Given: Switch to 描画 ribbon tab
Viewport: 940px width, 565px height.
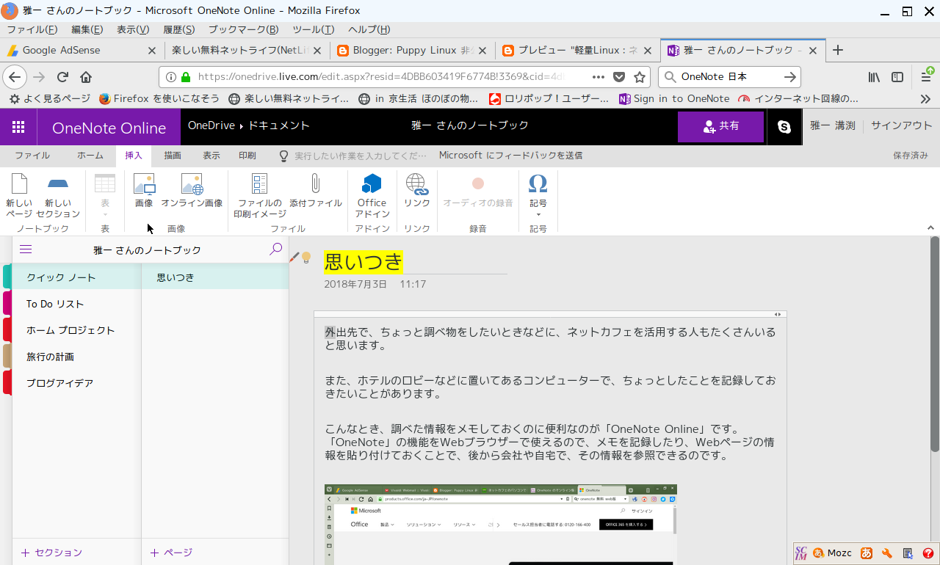Looking at the screenshot, I should point(173,156).
